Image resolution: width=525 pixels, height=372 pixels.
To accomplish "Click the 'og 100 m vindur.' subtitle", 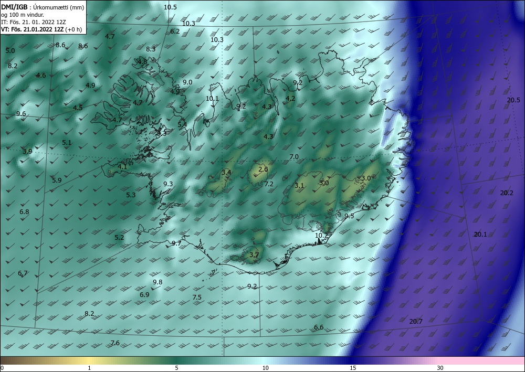I will [x=23, y=14].
